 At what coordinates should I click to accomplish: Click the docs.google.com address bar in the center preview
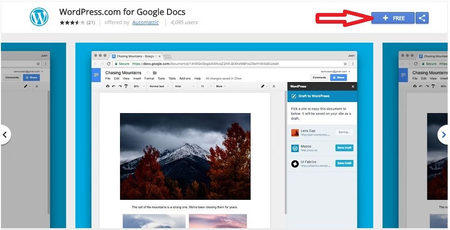click(x=231, y=64)
